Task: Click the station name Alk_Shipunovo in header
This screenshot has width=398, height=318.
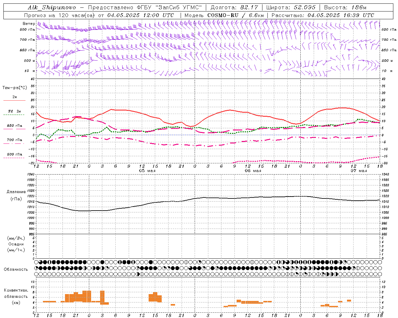Action: tap(52, 7)
